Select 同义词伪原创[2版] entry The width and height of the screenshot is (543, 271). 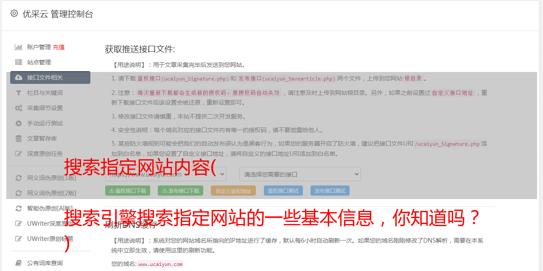pos(52,193)
